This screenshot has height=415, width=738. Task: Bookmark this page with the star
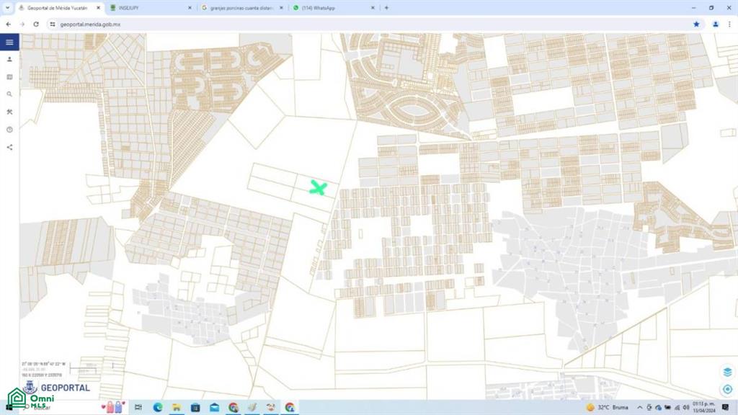(x=696, y=24)
